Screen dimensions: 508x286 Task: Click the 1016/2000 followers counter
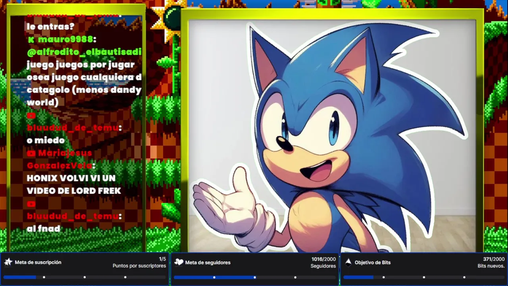click(323, 259)
